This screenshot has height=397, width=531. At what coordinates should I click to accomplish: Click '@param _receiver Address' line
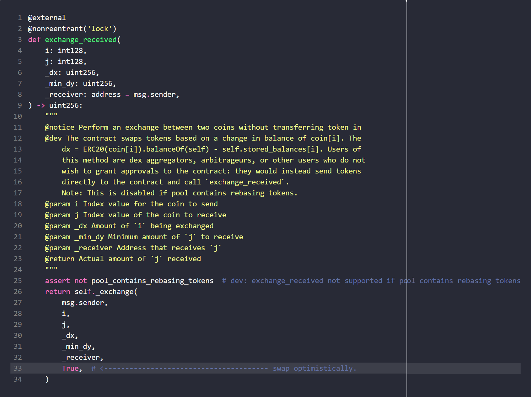[133, 248]
